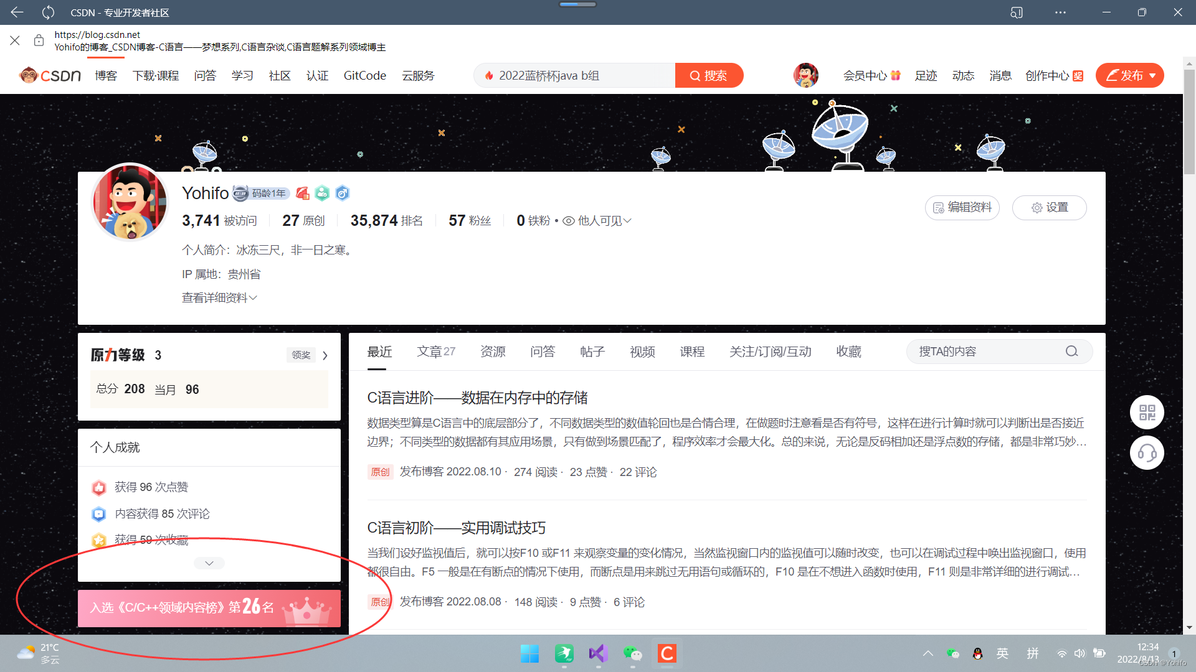1196x672 pixels.
Task: Click the magnifier icon in the 搜TA的内容 box
Action: pos(1071,351)
